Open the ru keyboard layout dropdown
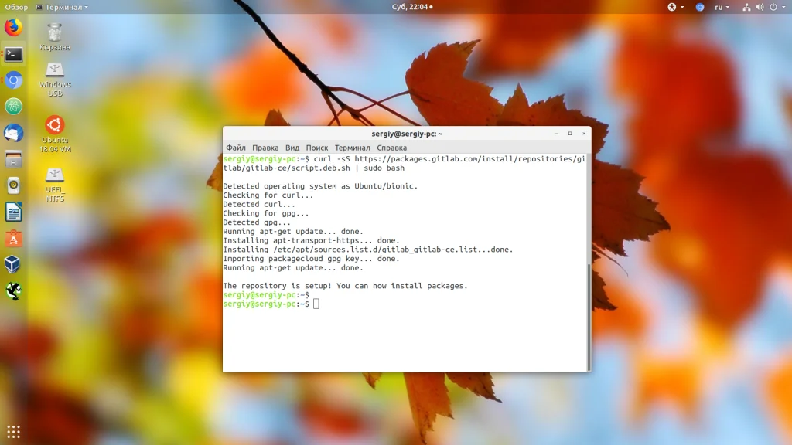The height and width of the screenshot is (445, 792). coord(722,7)
